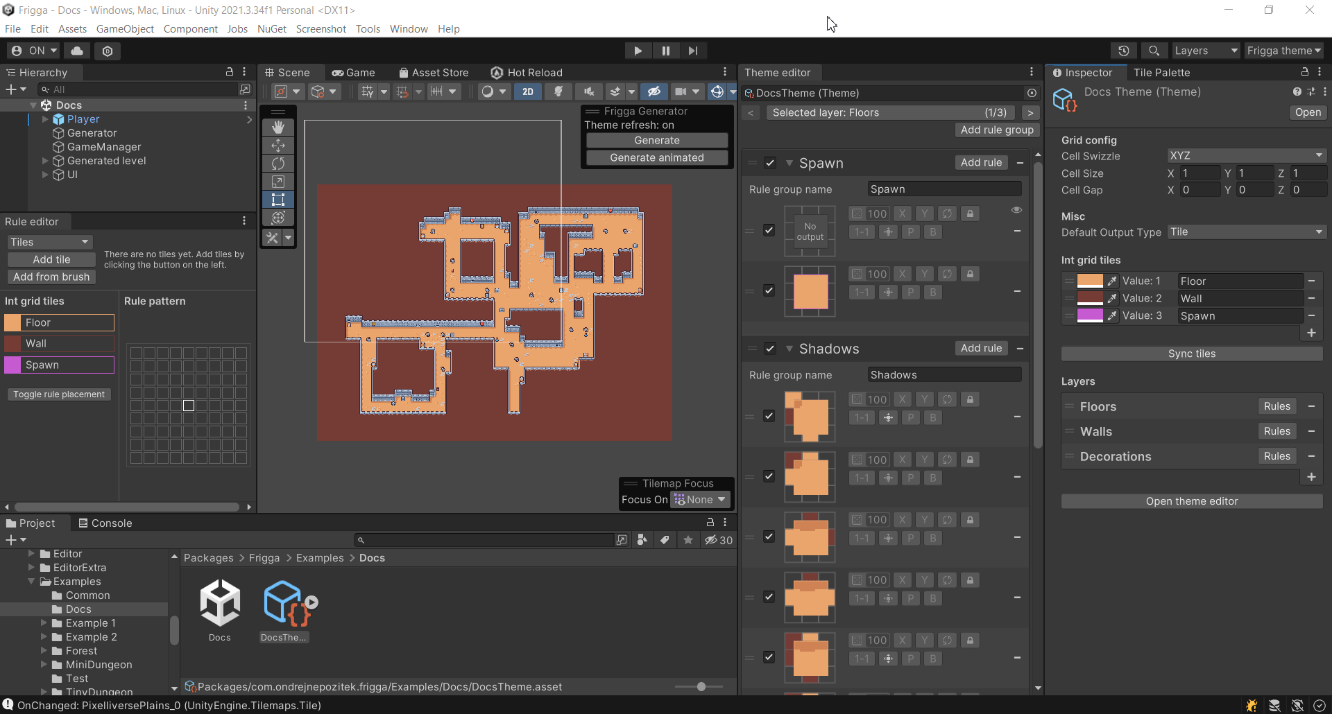Click the global search magnifier icon
The height and width of the screenshot is (714, 1332).
(1154, 51)
